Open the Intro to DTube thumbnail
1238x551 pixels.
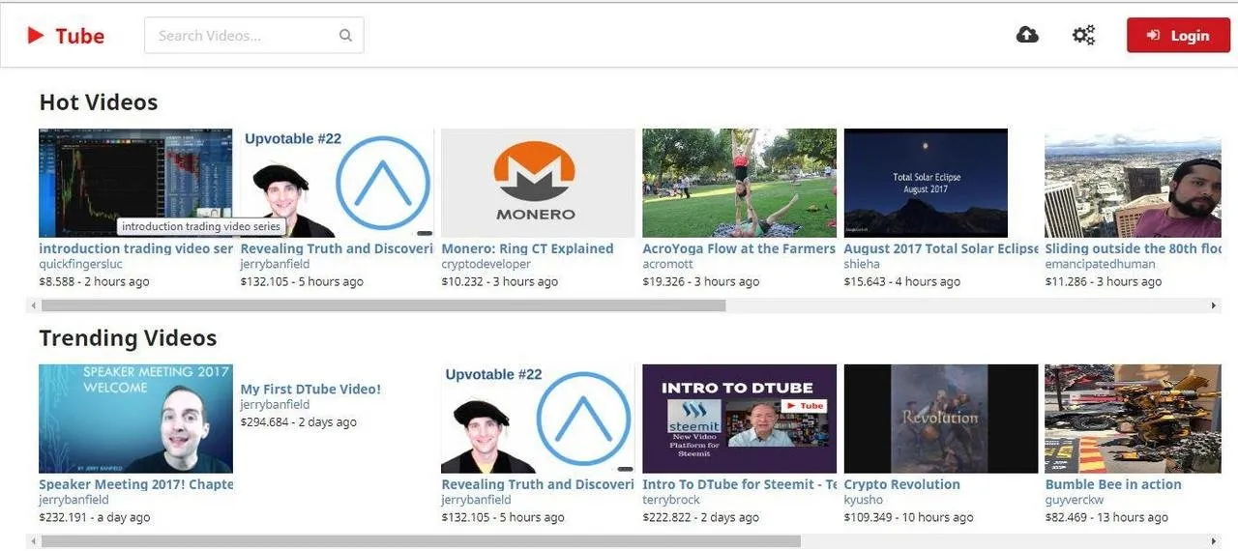(x=739, y=419)
